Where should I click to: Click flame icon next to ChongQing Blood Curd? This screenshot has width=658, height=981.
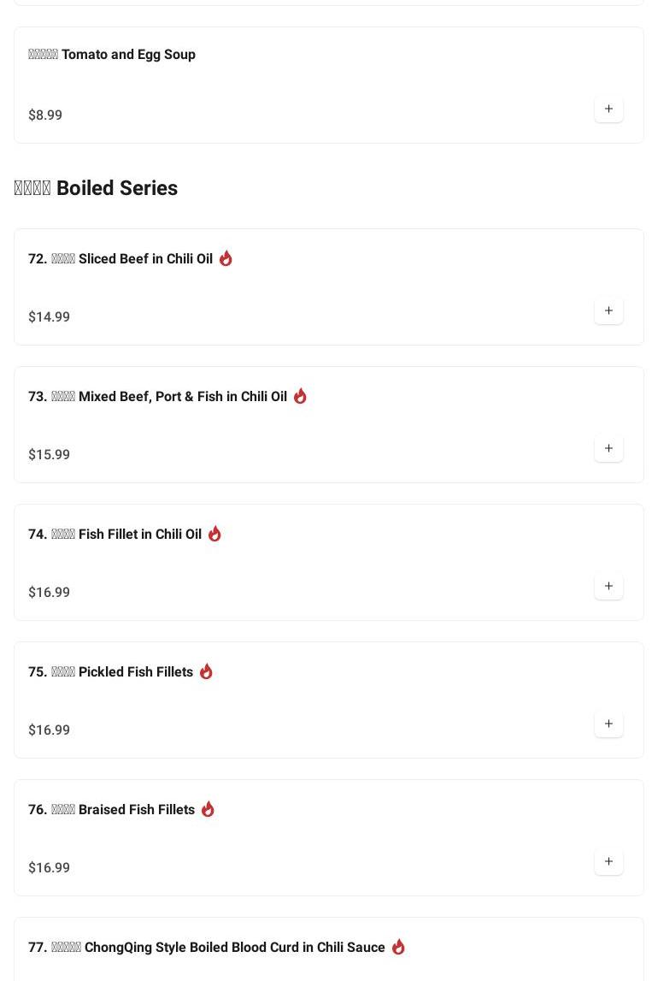click(398, 947)
